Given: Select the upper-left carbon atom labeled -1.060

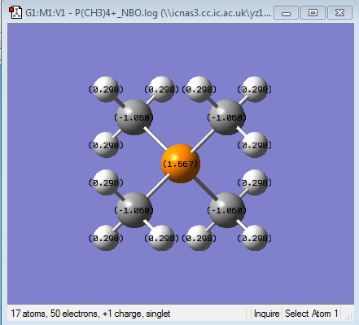Looking at the screenshot, I should point(134,117).
